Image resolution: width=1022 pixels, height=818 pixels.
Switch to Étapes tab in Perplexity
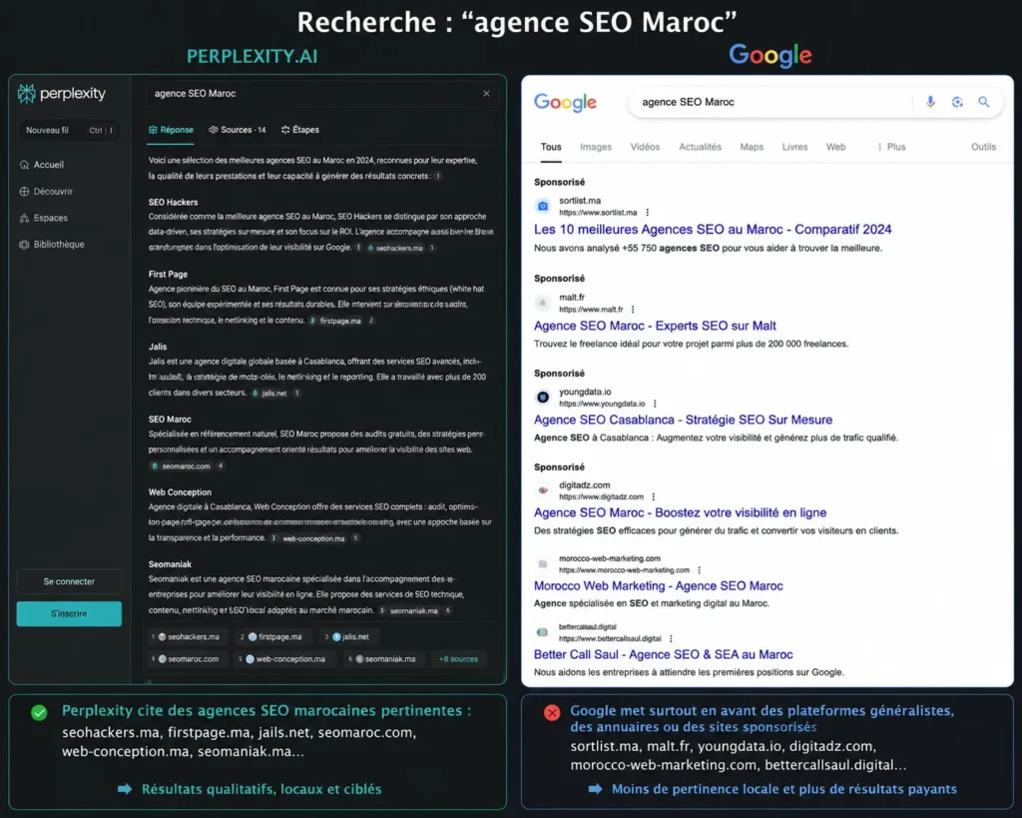point(300,130)
